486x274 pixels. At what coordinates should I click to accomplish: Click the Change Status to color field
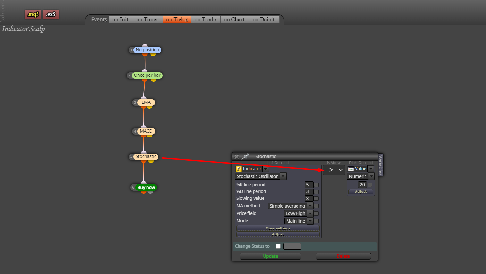click(x=292, y=246)
